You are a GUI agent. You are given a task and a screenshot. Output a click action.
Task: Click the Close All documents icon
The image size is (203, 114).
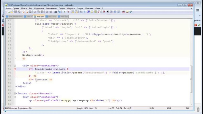(x=27, y=12)
